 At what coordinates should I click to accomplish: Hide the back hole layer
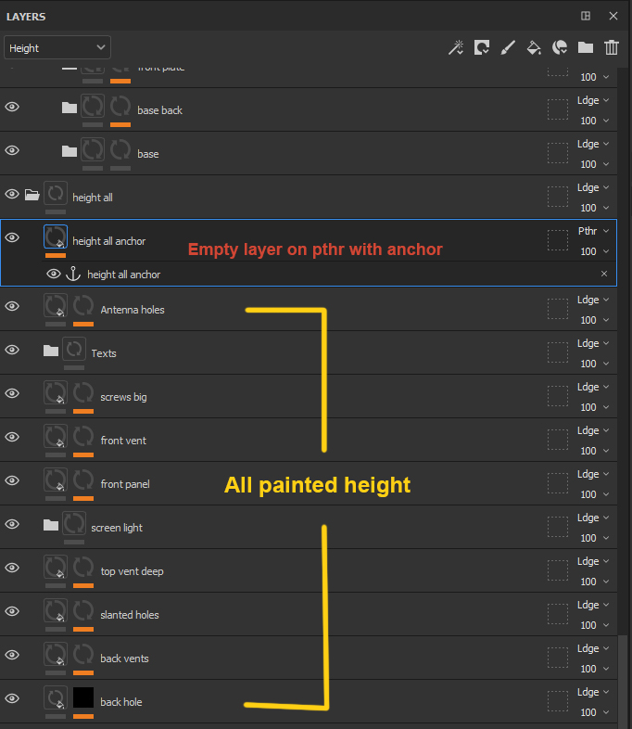tap(12, 698)
